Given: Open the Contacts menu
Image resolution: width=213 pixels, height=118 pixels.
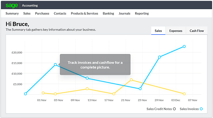Looking at the screenshot, I should pyautogui.click(x=60, y=13).
